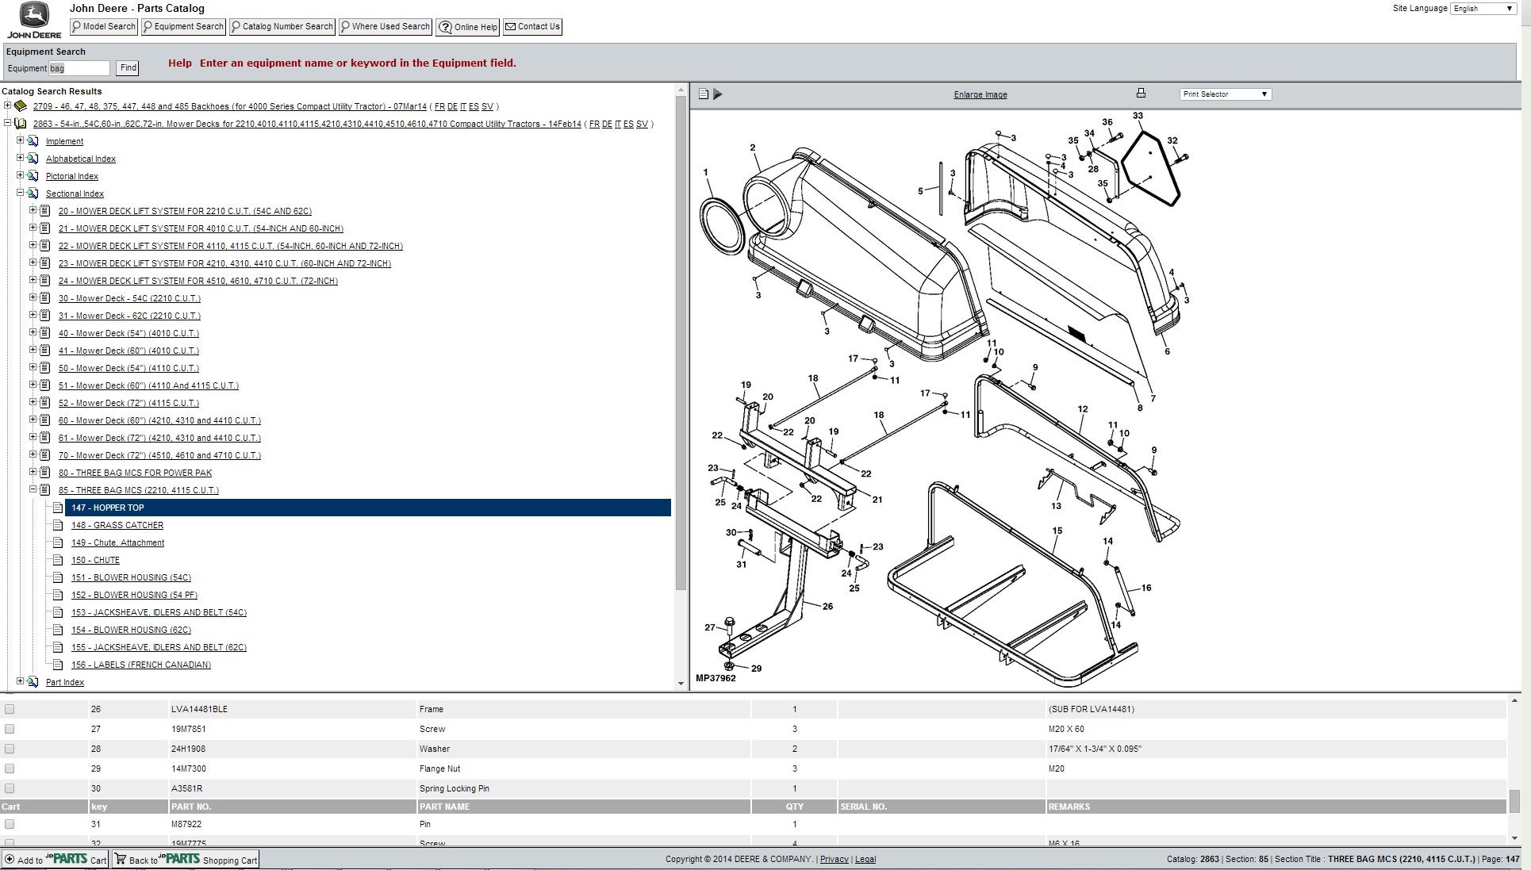Open section 52 - Mower Deck (72") (4115 C.U.T.)
The height and width of the screenshot is (870, 1531).
pyautogui.click(x=129, y=403)
